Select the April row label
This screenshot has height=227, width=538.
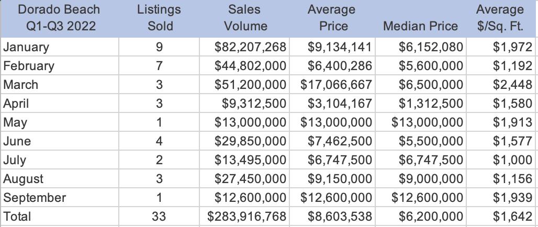[x=60, y=104]
